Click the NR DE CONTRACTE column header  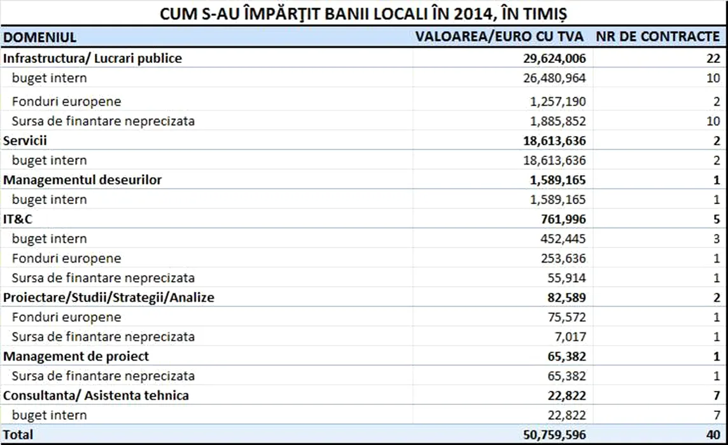pos(658,36)
